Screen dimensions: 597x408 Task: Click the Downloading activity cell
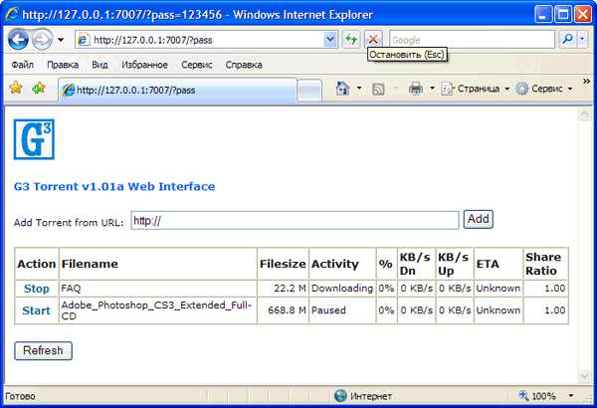(x=342, y=289)
